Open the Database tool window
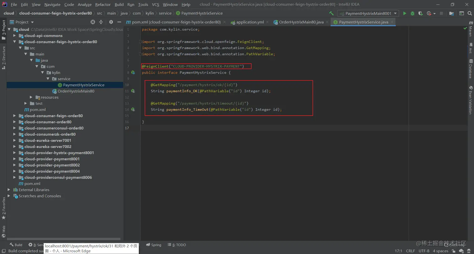Screen dimensions: 474x254 (x=471, y=68)
